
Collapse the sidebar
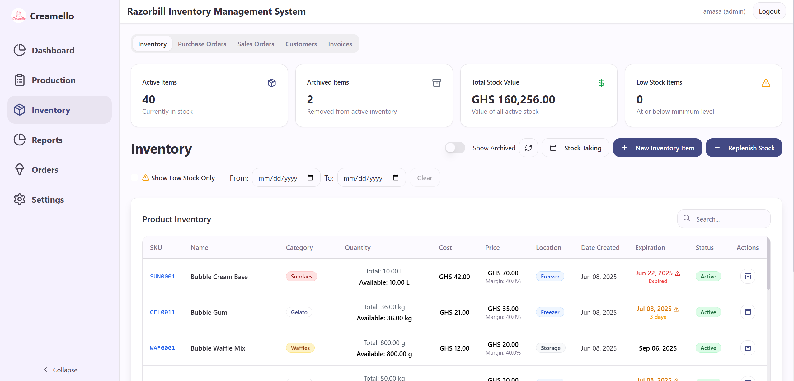[x=60, y=370]
